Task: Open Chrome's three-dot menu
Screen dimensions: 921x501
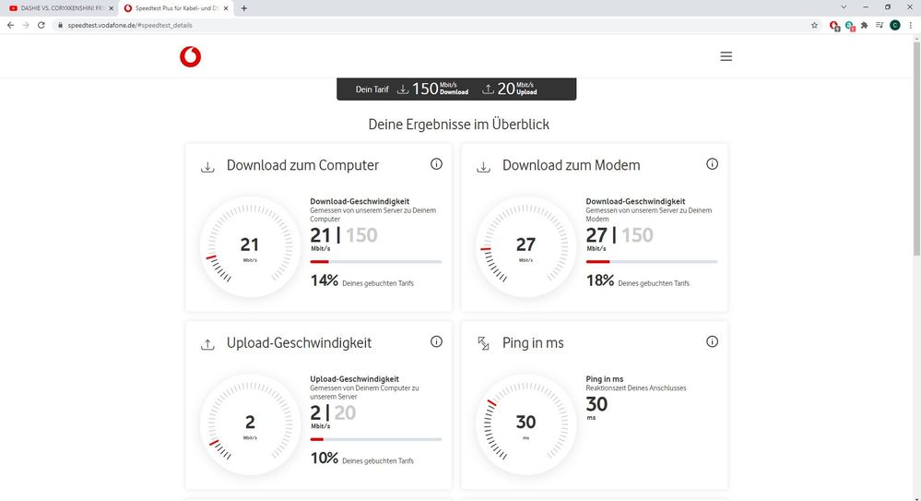Action: pyautogui.click(x=911, y=25)
